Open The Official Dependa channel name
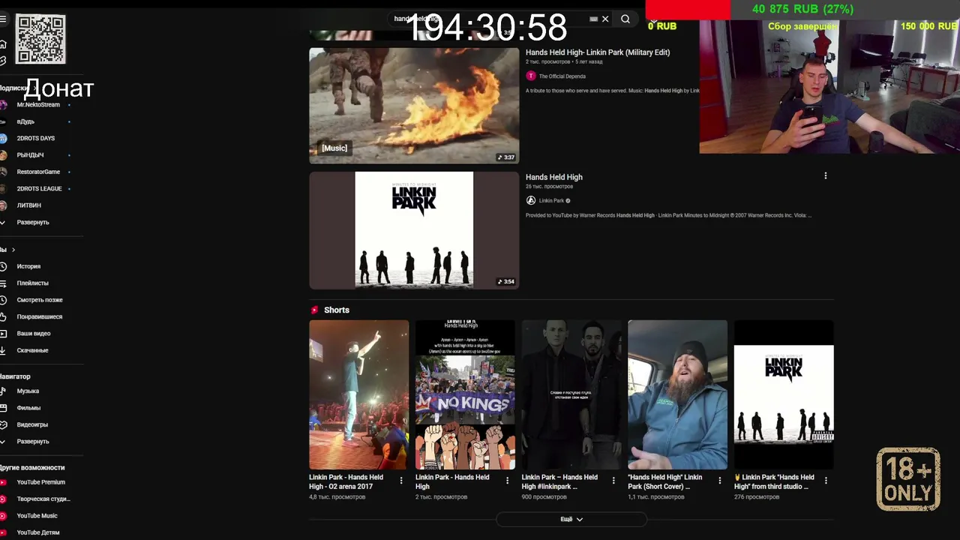 pyautogui.click(x=562, y=76)
